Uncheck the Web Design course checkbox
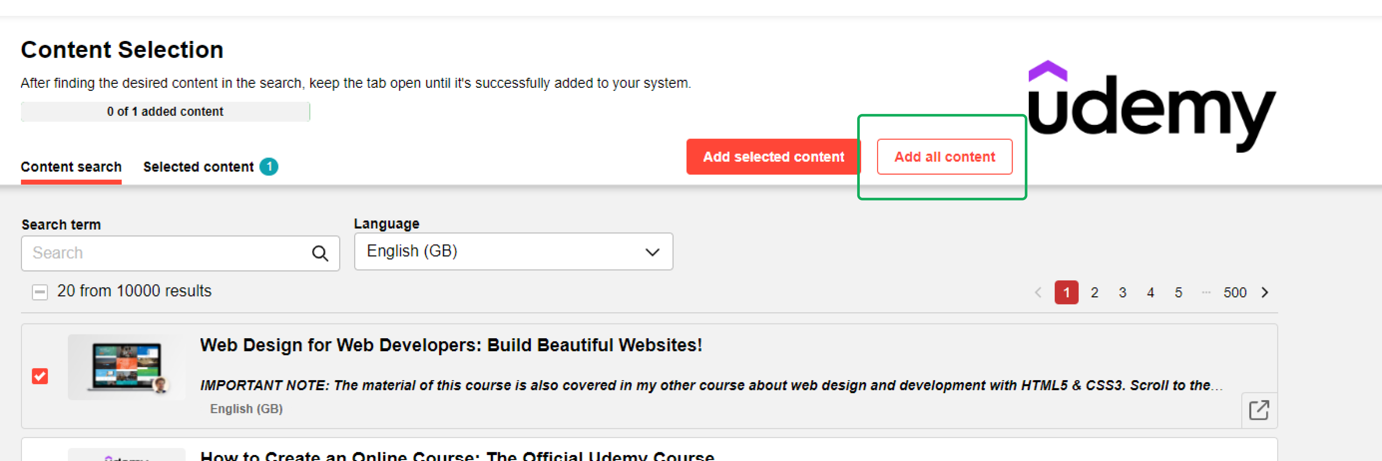The height and width of the screenshot is (461, 1382). pyautogui.click(x=40, y=376)
